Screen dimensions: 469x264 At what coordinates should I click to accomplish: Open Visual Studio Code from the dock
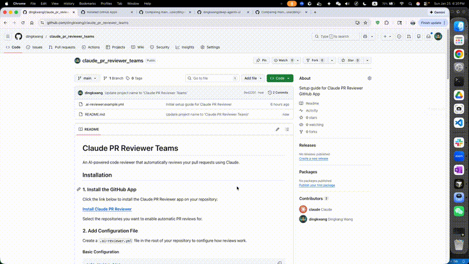(x=459, y=123)
